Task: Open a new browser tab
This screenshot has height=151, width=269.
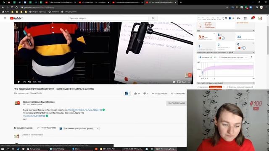Action: (x=181, y=3)
